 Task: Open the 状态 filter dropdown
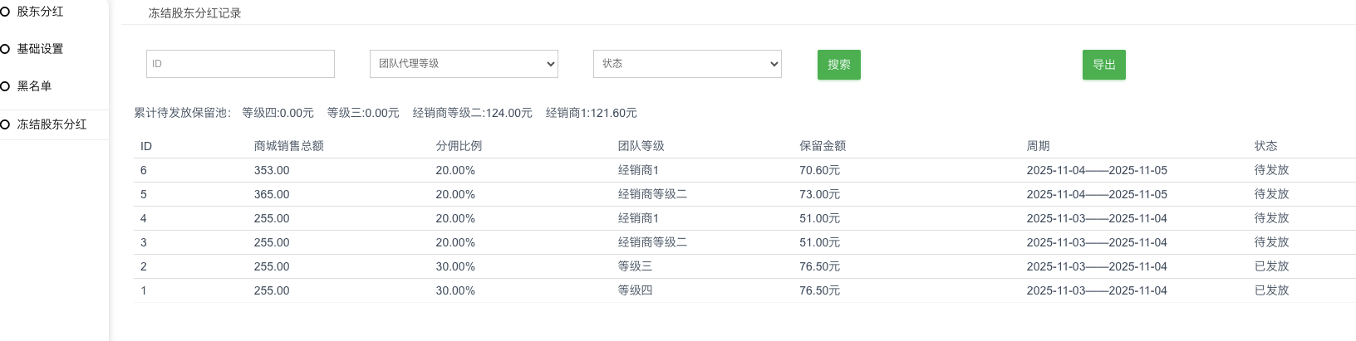[x=687, y=64]
